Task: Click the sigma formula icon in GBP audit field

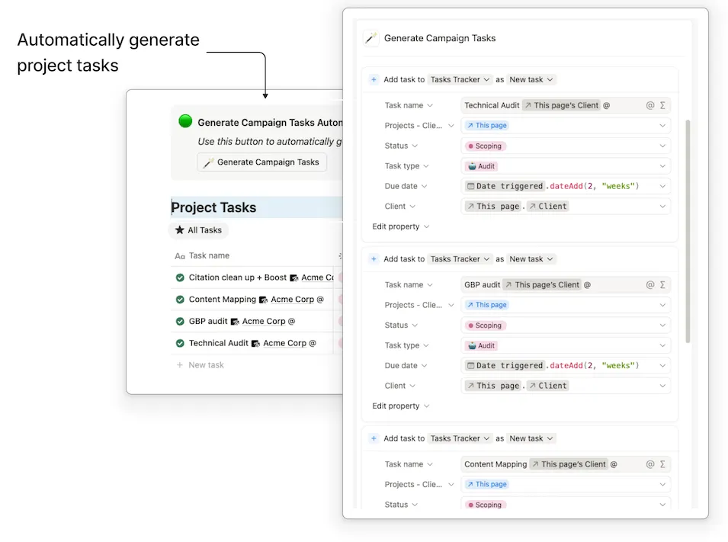Action: pos(662,284)
